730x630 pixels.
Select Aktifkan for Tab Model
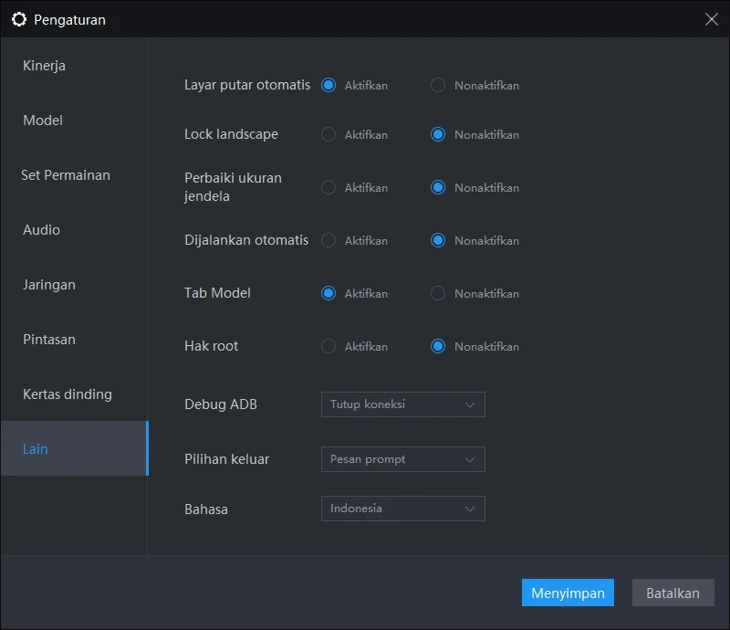328,293
